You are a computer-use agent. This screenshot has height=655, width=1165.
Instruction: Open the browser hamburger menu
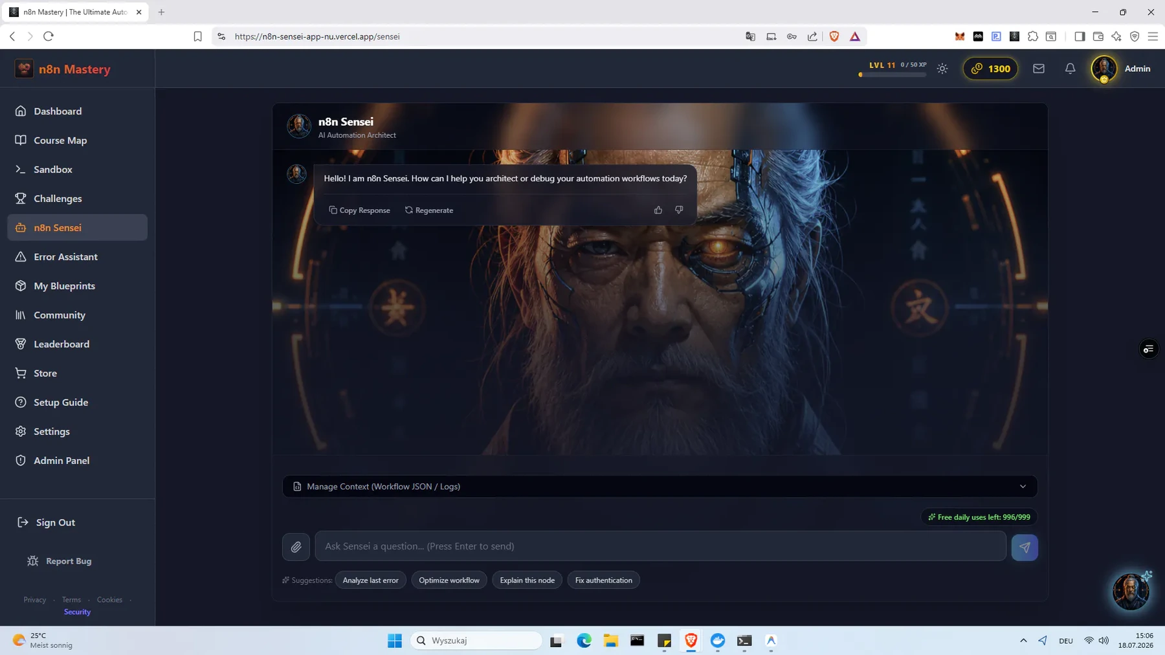pyautogui.click(x=1153, y=37)
